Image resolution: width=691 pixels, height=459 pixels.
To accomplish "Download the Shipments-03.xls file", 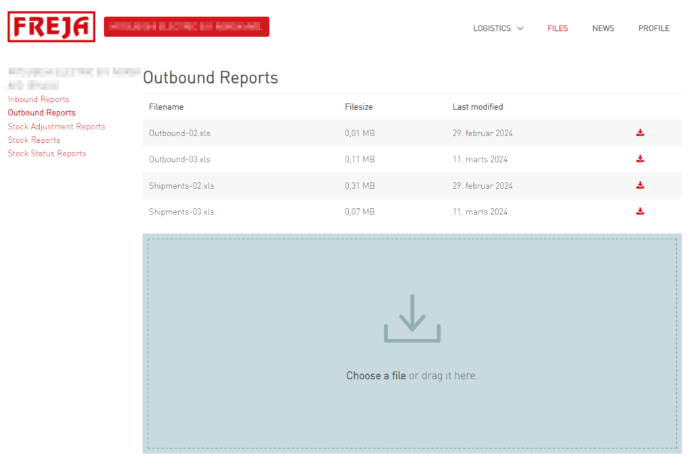I will point(640,212).
